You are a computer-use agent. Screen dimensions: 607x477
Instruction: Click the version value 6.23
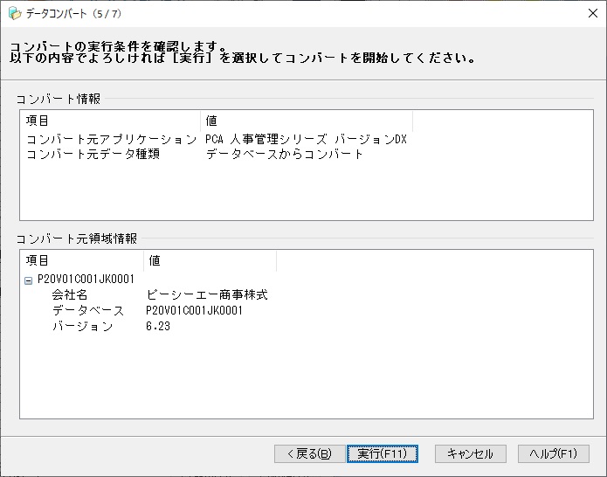click(x=158, y=326)
